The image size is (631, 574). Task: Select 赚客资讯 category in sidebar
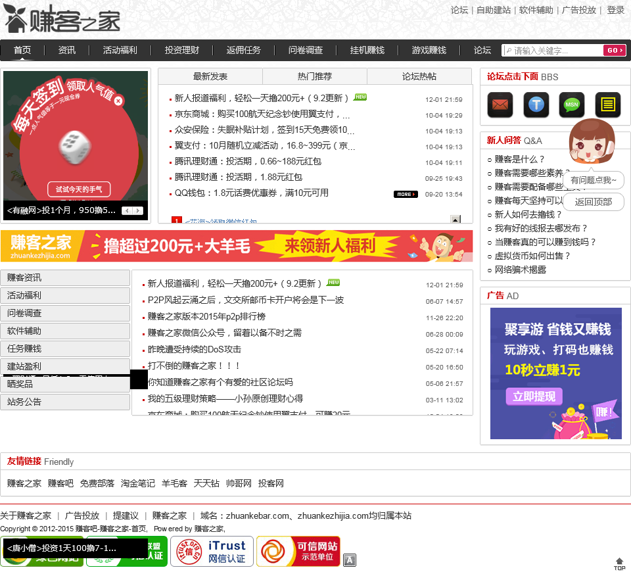pos(65,277)
